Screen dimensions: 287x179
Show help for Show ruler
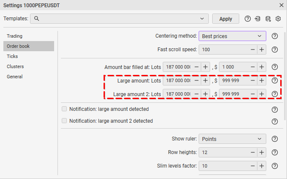(x=275, y=139)
